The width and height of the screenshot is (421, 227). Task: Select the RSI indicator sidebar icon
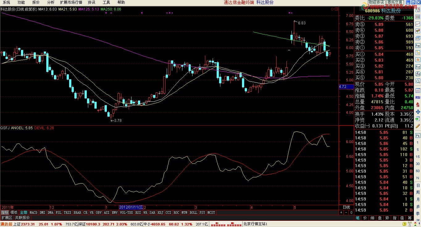coord(418,97)
